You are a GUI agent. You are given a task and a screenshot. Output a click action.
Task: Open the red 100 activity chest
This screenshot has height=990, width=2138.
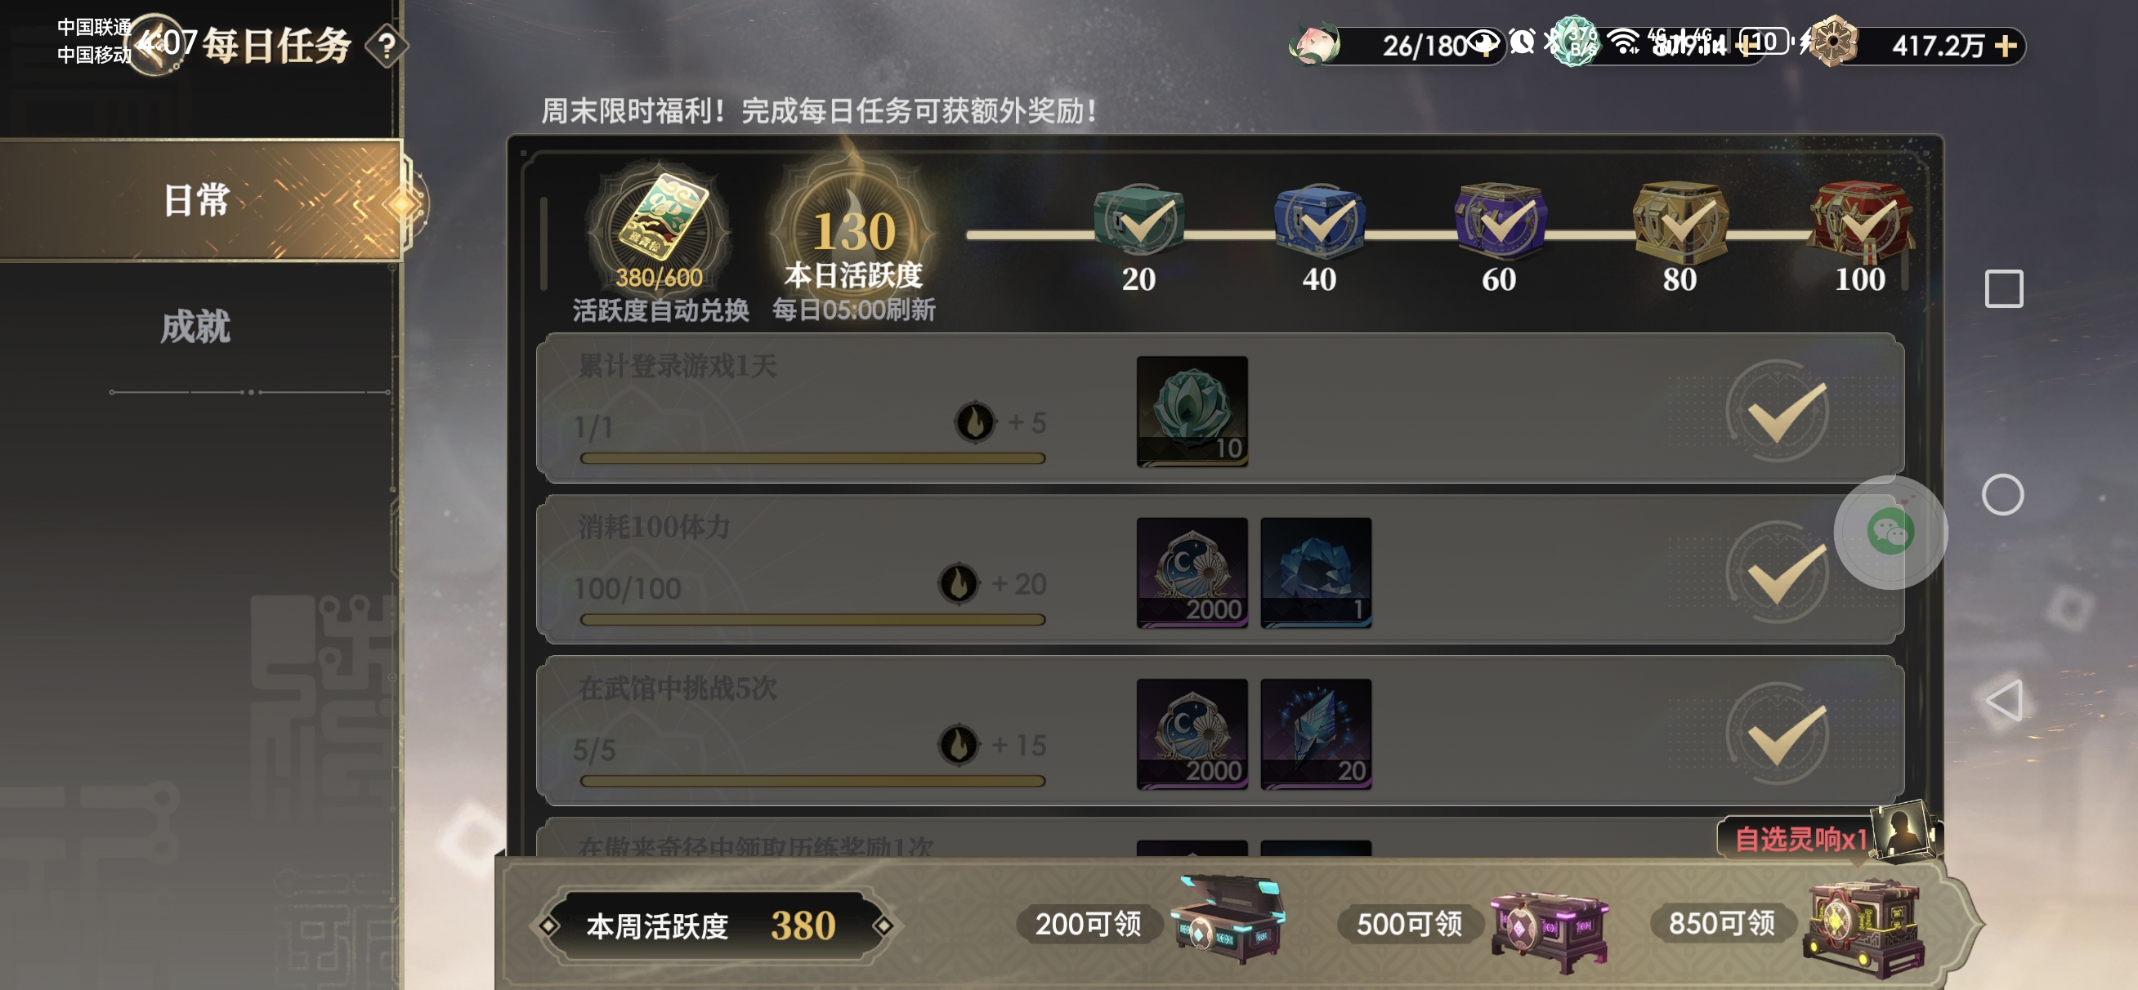[x=1861, y=220]
